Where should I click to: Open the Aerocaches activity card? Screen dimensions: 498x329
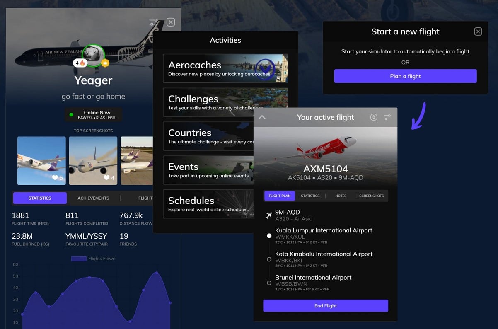click(225, 68)
